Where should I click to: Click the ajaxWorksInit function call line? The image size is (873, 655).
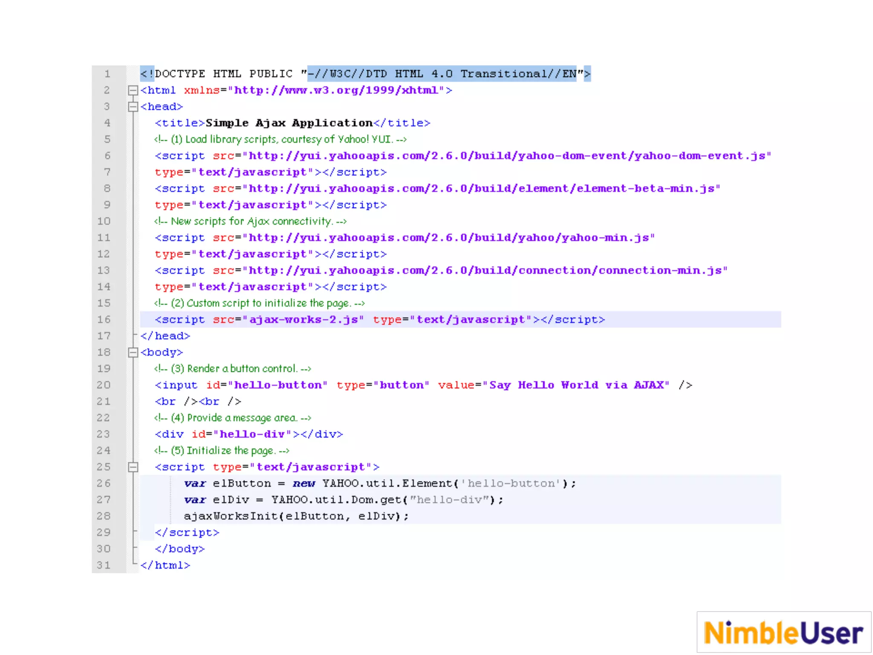(x=296, y=516)
